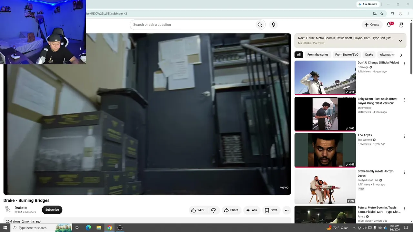Open options for Future, Metro Boomin video

click(404, 209)
